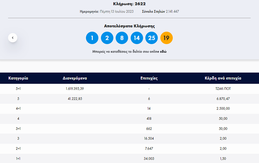The image size is (259, 163).
Task: Click the blue number 8 ball
Action: tap(122, 38)
